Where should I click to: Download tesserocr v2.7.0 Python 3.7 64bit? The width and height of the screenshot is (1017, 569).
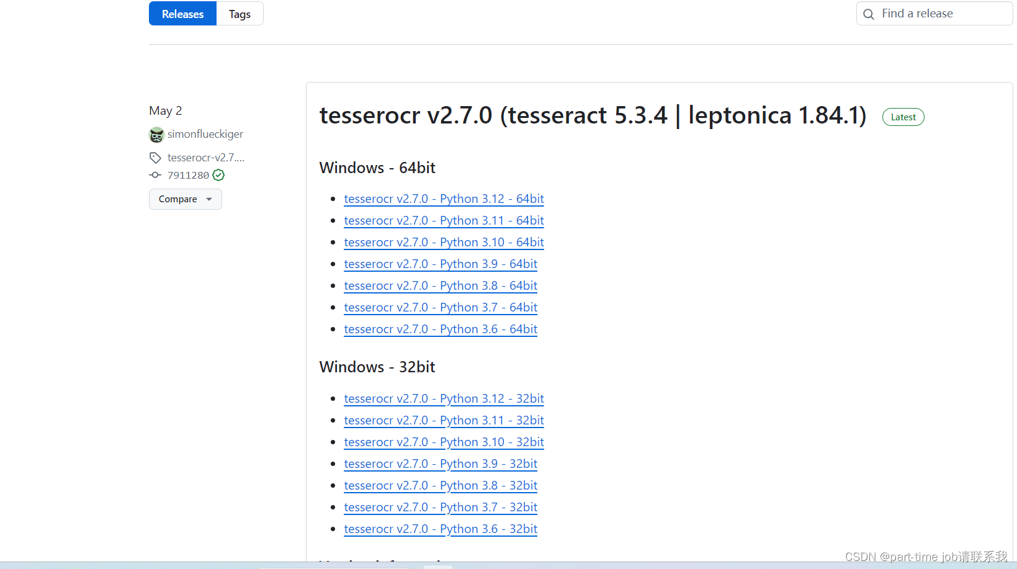click(441, 307)
